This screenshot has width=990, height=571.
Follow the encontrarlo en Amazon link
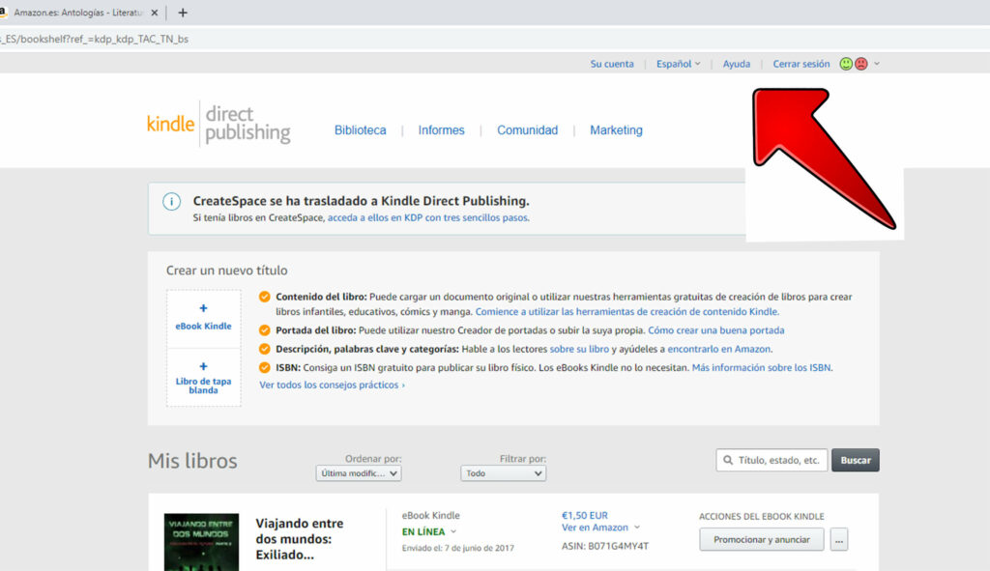pos(719,349)
